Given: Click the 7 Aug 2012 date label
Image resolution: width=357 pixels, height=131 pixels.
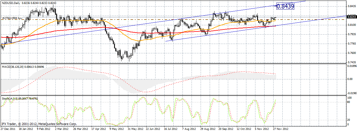Looking at the screenshot, I should click(188, 129).
